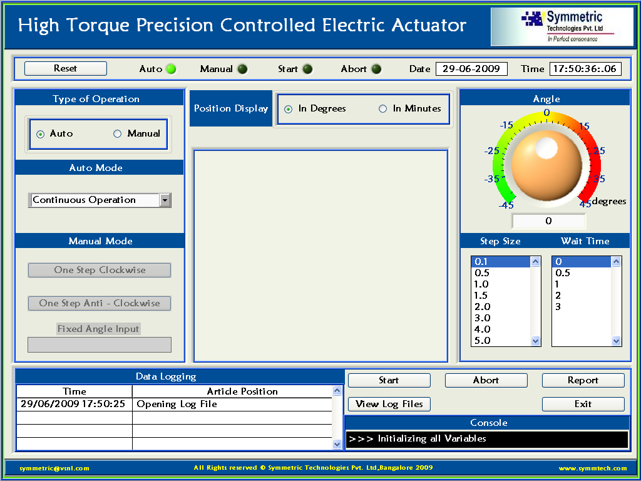Click the Abort status indicator LED
The width and height of the screenshot is (641, 481).
[376, 69]
